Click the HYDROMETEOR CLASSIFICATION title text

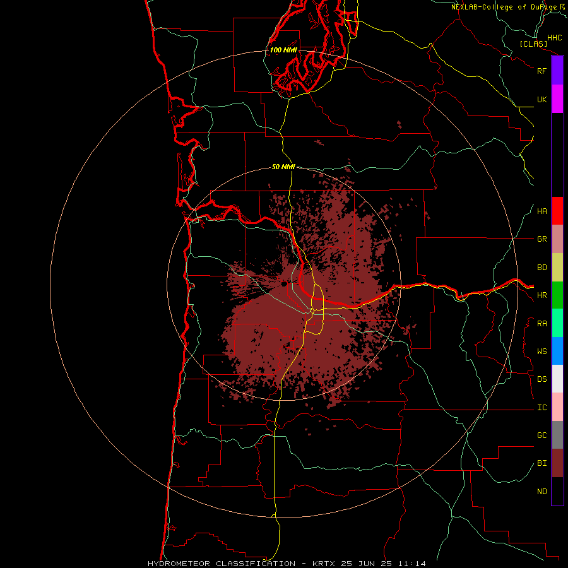point(222,564)
